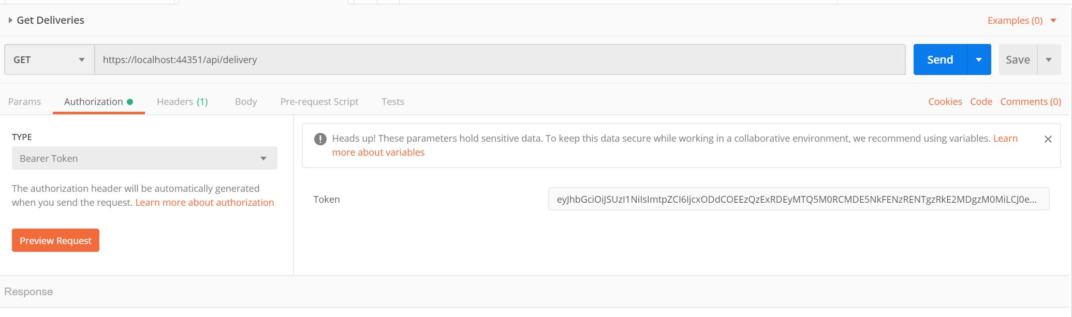The width and height of the screenshot is (1072, 317).
Task: Click the GET method dropdown arrow
Action: (x=81, y=59)
